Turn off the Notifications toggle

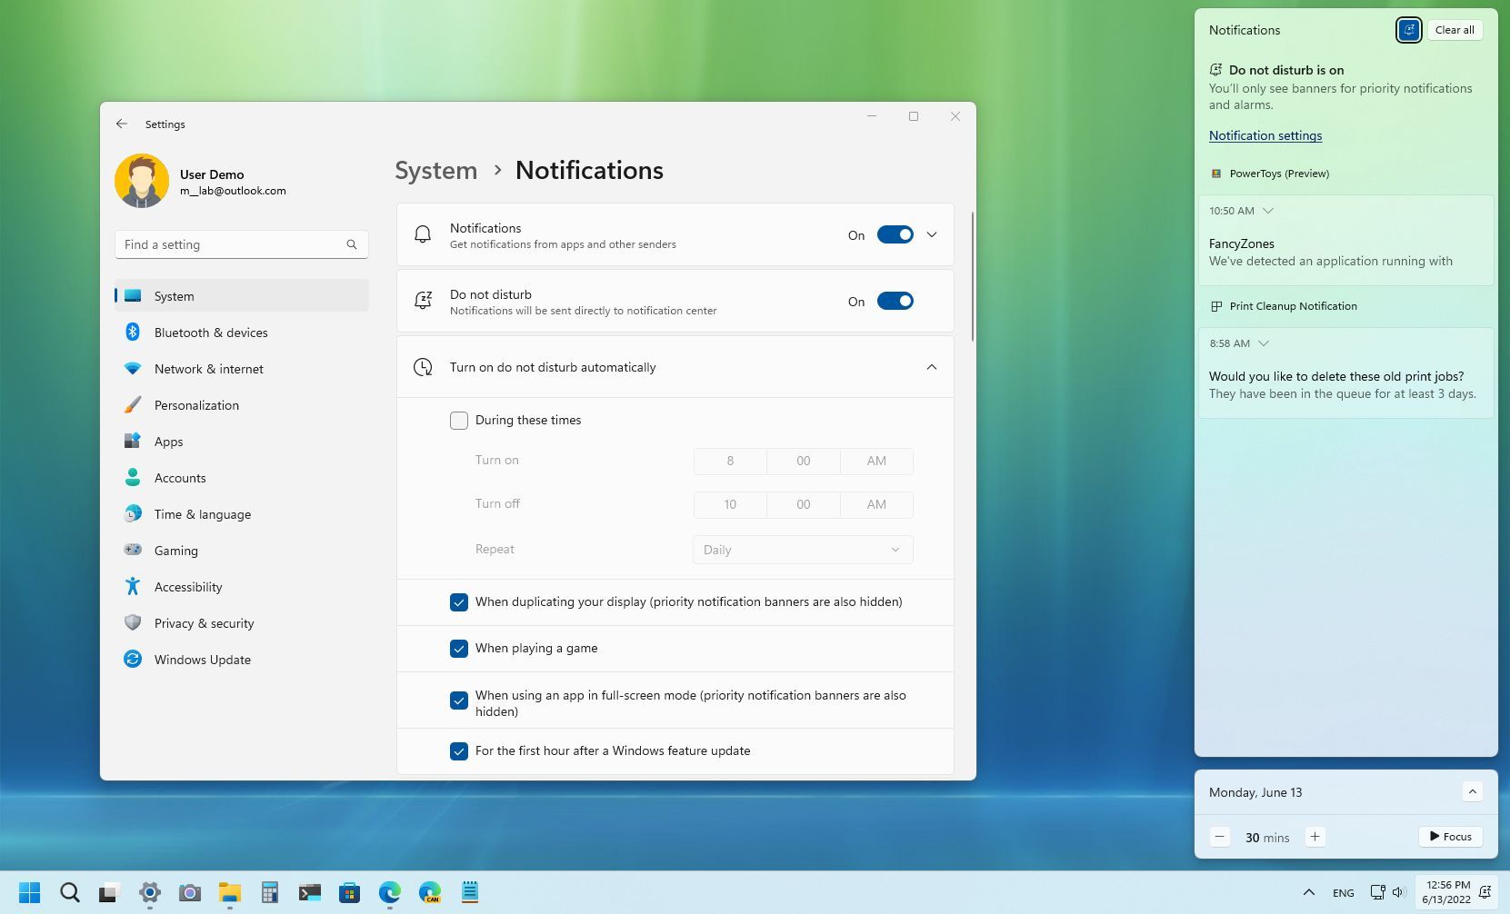[x=895, y=234]
